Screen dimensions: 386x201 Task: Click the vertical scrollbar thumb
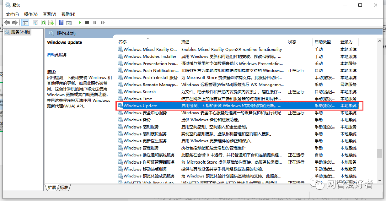point(380,153)
